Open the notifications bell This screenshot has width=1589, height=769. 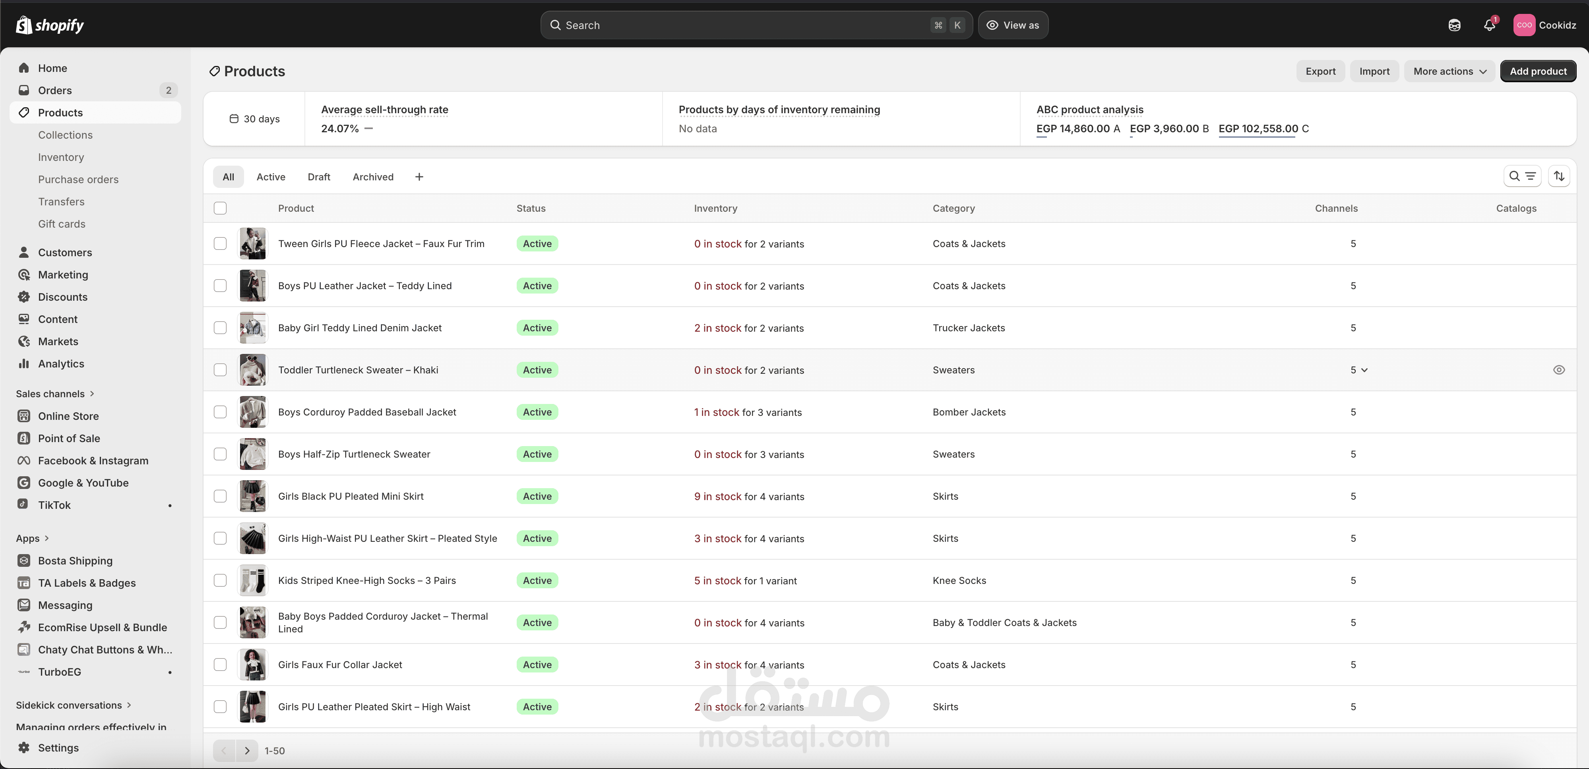click(1490, 25)
